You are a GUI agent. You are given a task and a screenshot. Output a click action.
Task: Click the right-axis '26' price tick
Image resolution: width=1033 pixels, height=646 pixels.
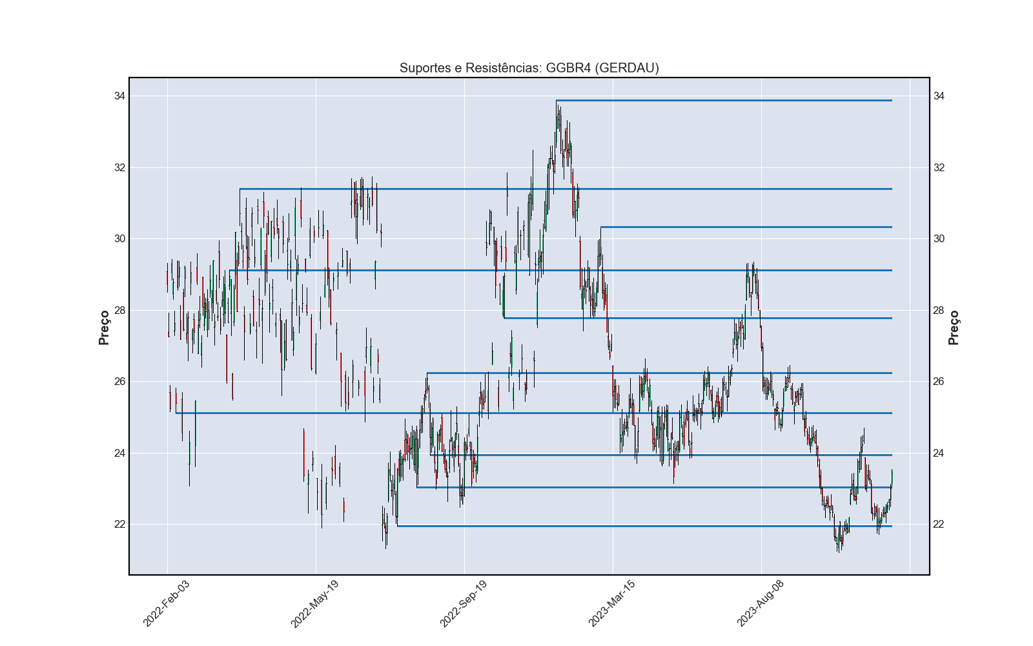[939, 382]
